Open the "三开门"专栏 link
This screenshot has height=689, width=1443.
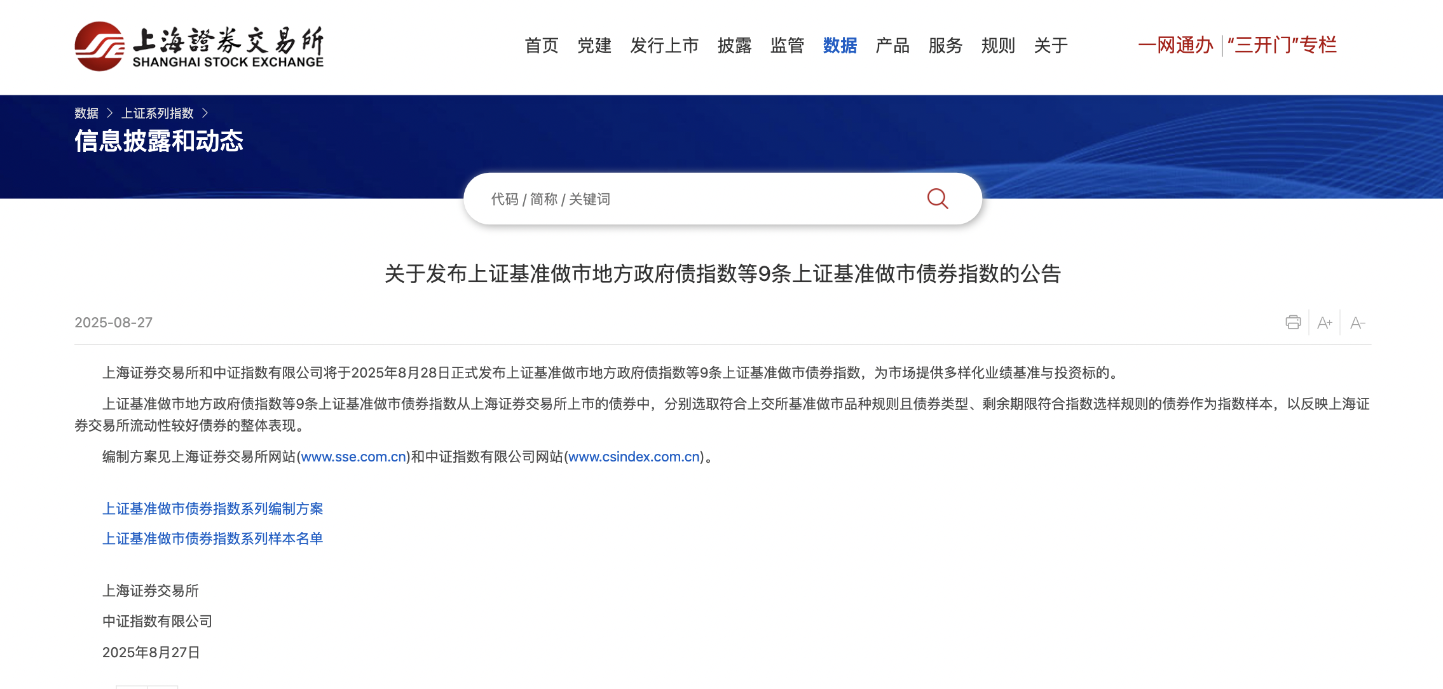[x=1282, y=45]
